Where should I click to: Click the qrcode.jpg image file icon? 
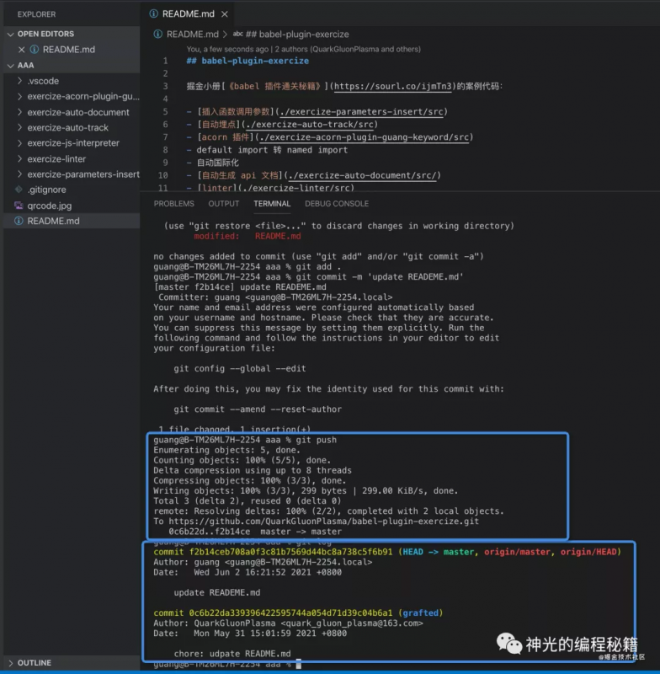point(19,206)
